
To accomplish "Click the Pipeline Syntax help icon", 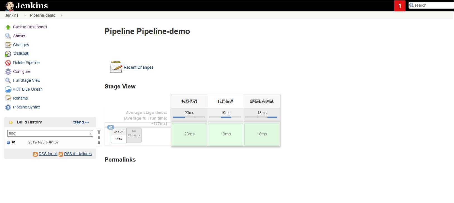I will tap(8, 107).
